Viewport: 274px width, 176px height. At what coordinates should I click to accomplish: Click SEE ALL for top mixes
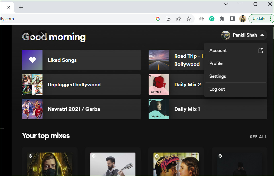coord(258,137)
